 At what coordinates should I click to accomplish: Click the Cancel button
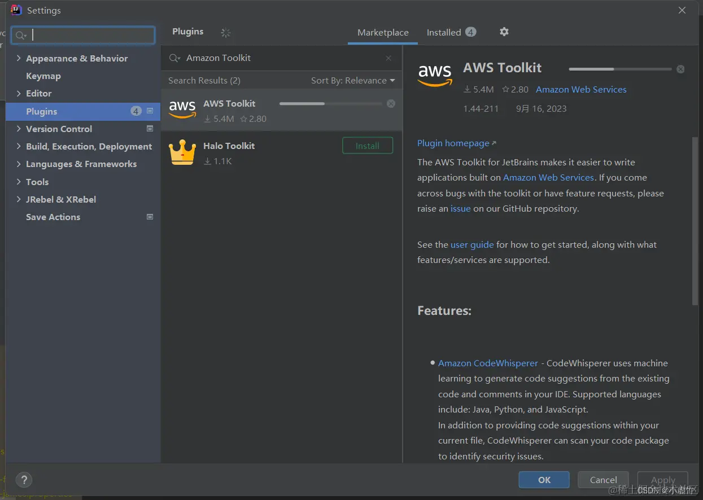[603, 480]
